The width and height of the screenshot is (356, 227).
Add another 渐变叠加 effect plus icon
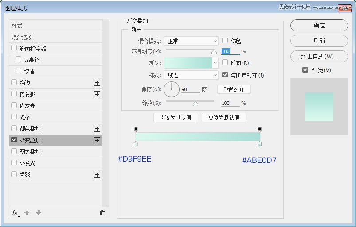point(97,140)
